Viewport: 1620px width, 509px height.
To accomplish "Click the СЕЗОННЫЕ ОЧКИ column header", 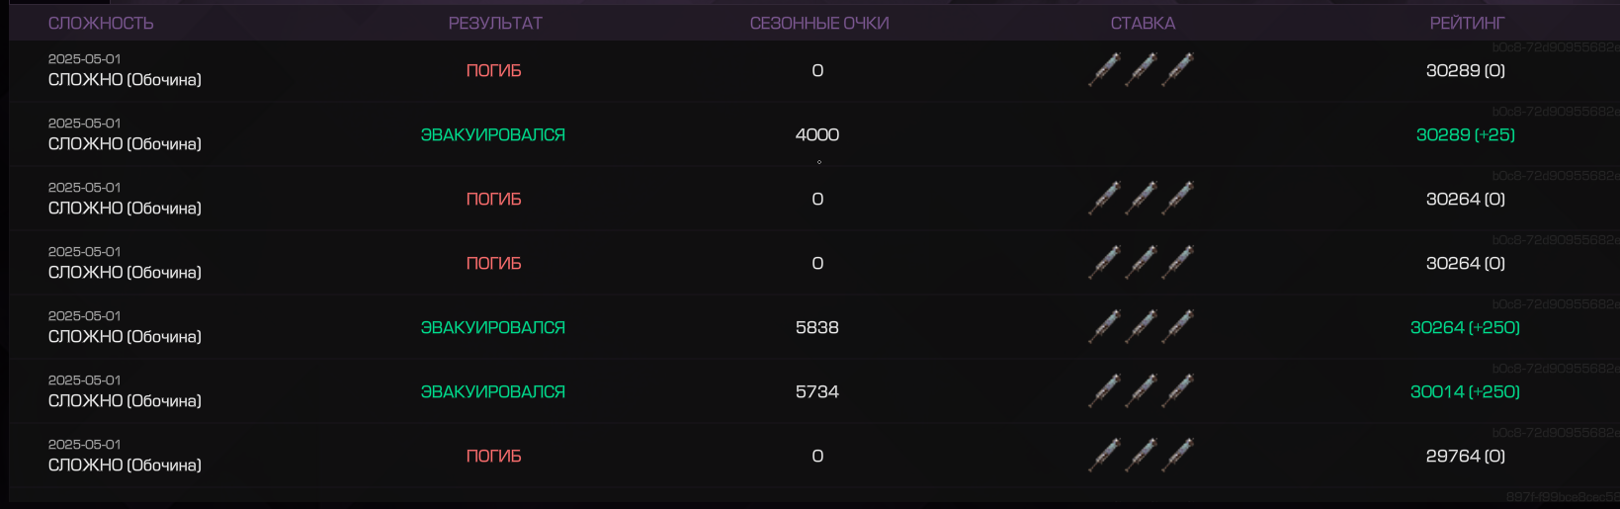I will (x=819, y=23).
